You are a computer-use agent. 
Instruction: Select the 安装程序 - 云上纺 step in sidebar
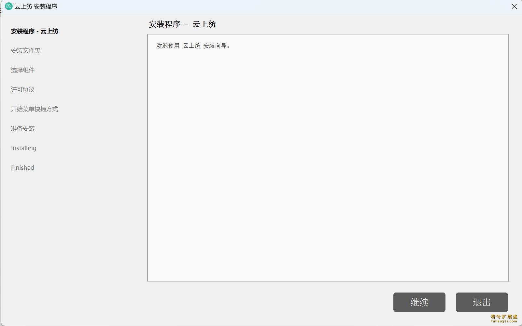point(35,31)
